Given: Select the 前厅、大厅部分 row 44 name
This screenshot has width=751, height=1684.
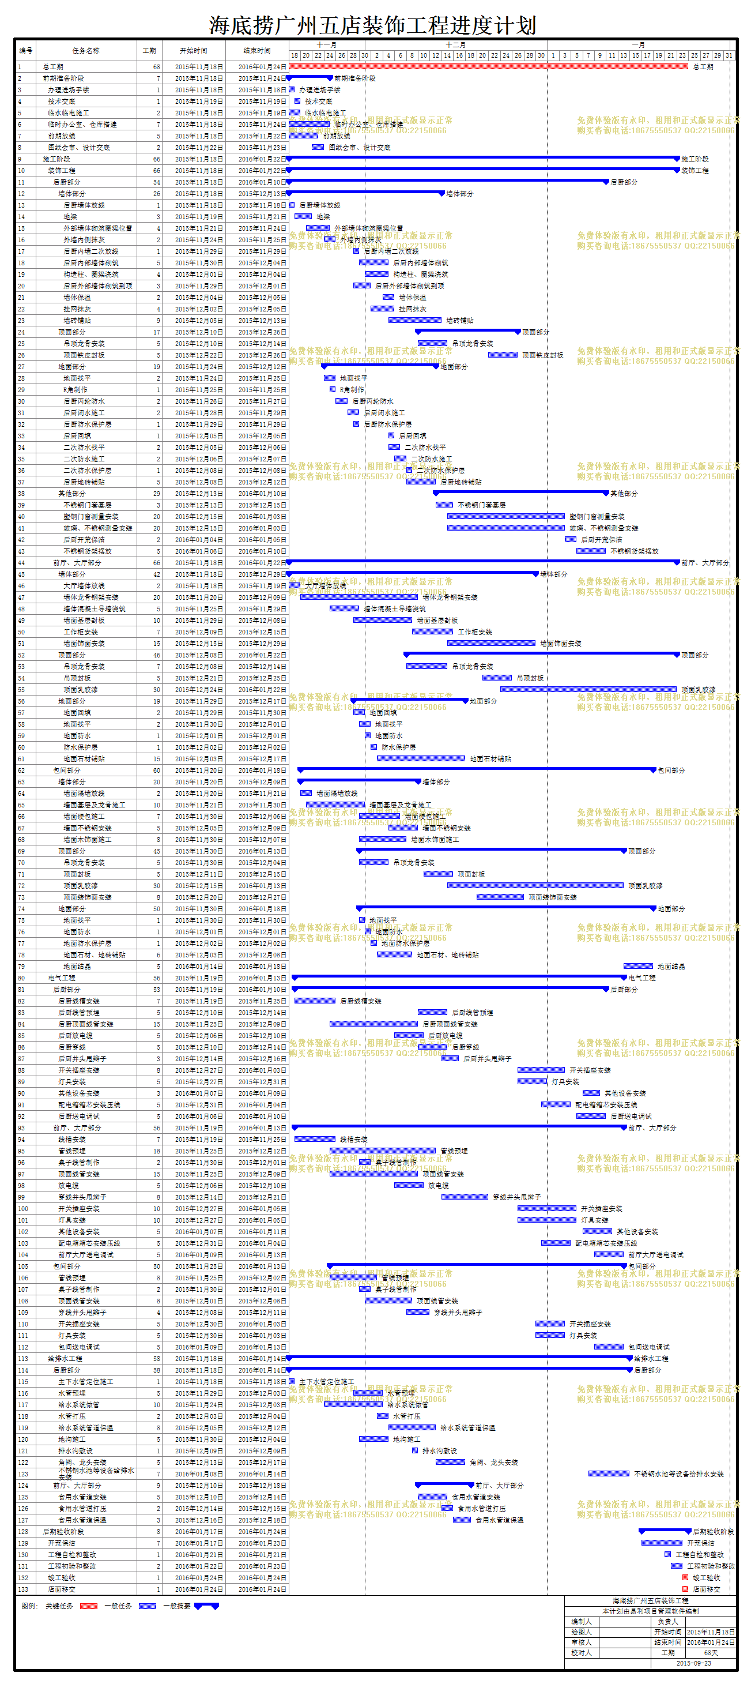Looking at the screenshot, I should point(77,563).
